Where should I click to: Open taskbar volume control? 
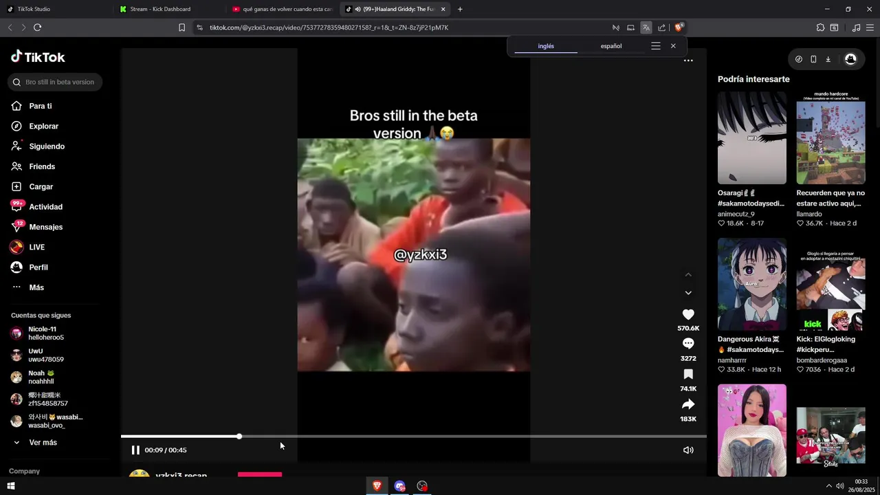(840, 486)
